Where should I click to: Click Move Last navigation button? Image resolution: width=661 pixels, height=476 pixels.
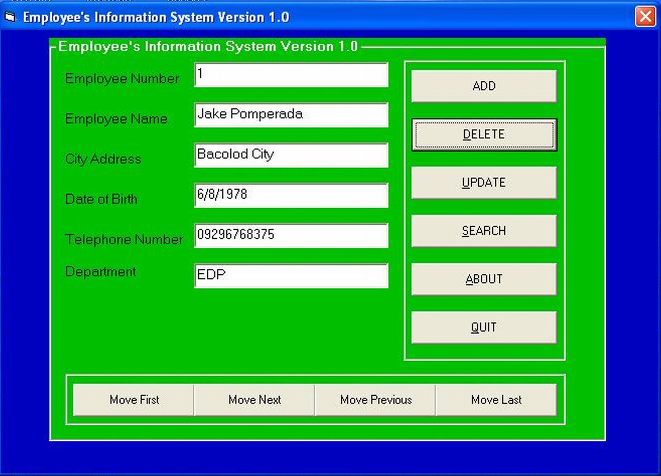(x=496, y=400)
